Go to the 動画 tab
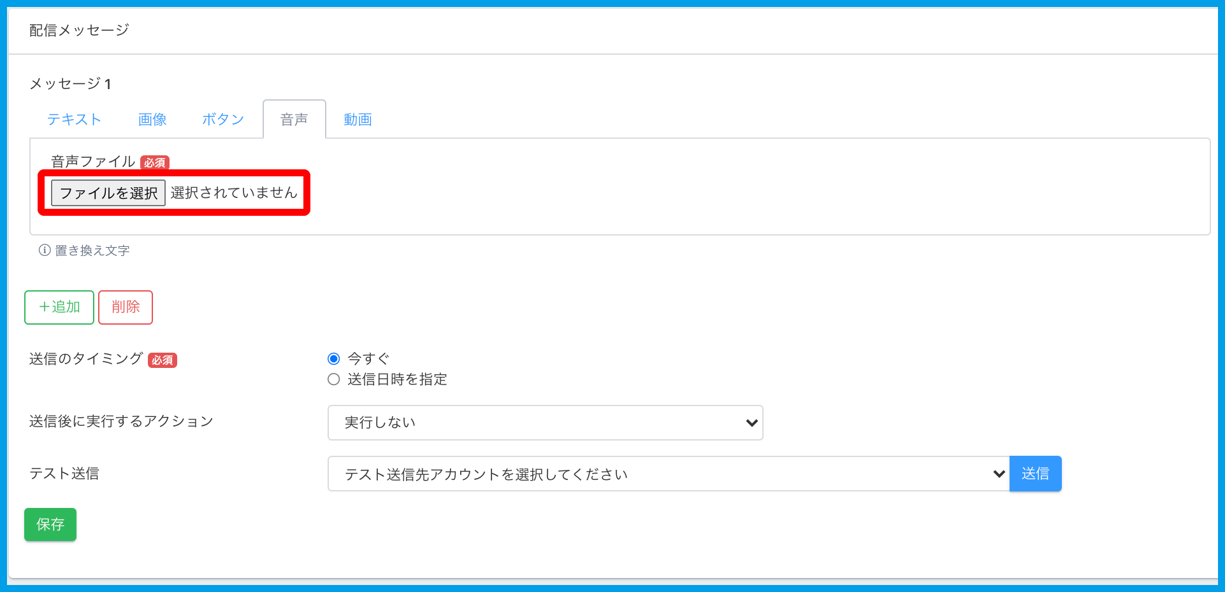1225x592 pixels. (x=358, y=120)
